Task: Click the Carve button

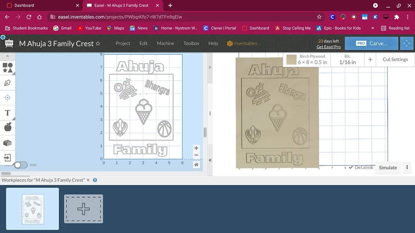Action: (371, 43)
